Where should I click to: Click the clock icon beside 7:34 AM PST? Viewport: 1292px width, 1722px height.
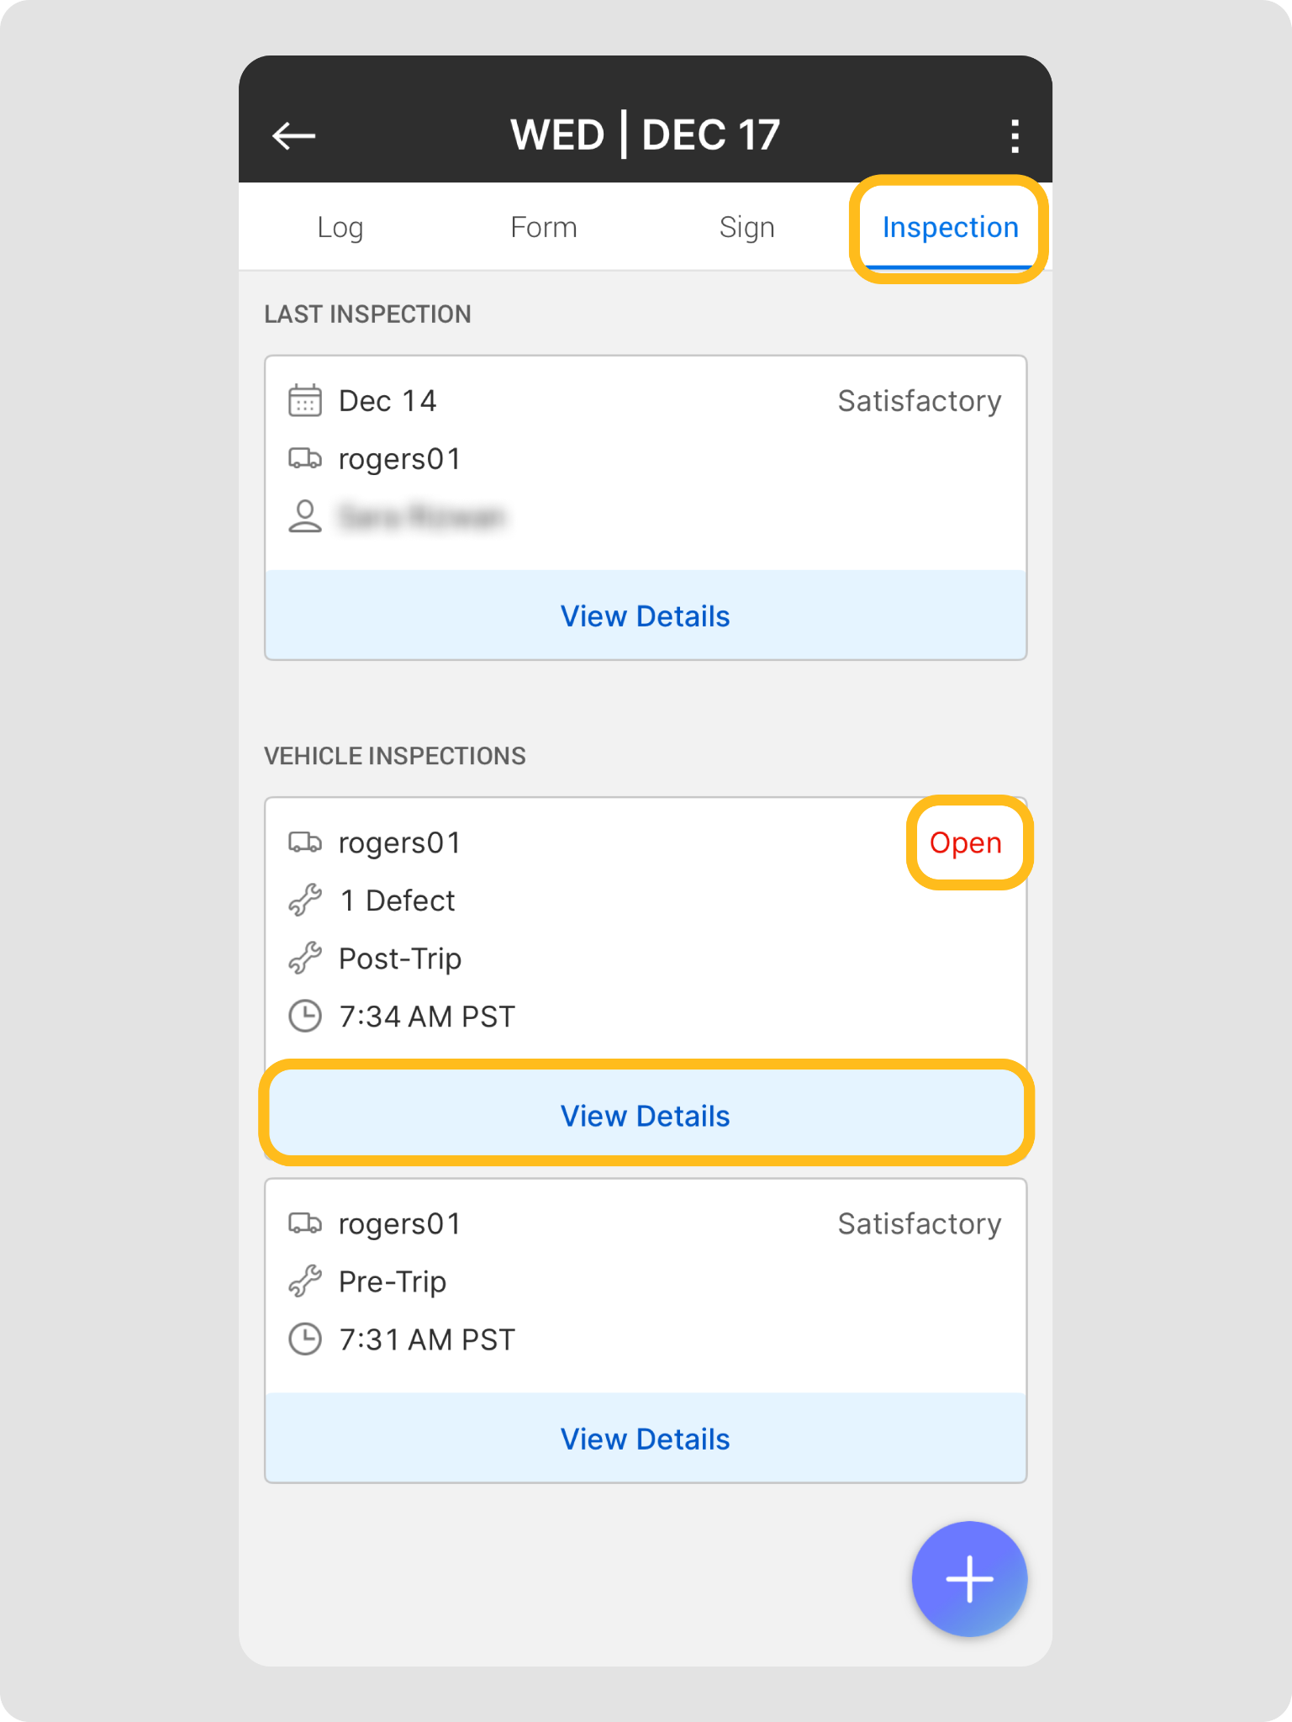tap(304, 1016)
